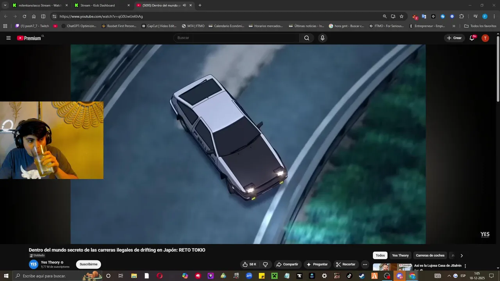Open tab search dropdown arrow

coord(5,5)
